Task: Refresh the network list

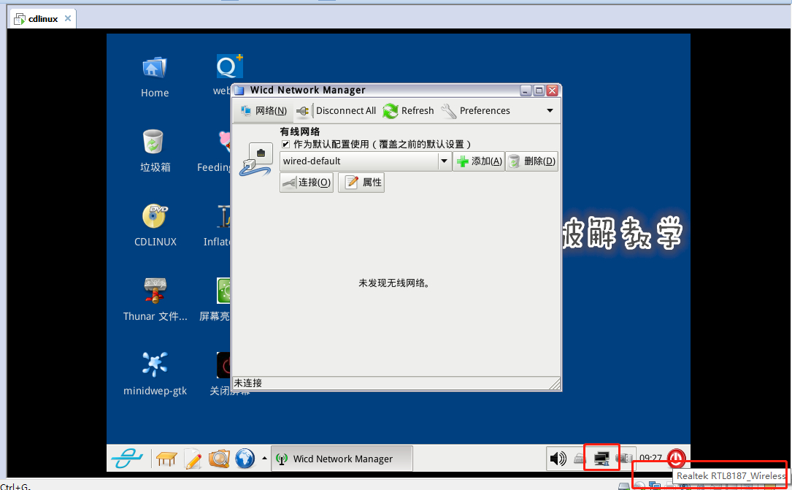Action: (408, 110)
